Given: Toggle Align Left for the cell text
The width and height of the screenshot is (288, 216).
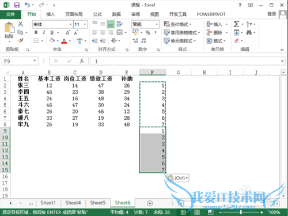Looking at the screenshot, I should click(94, 32).
